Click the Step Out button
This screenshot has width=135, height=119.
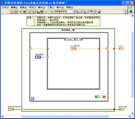point(46,12)
